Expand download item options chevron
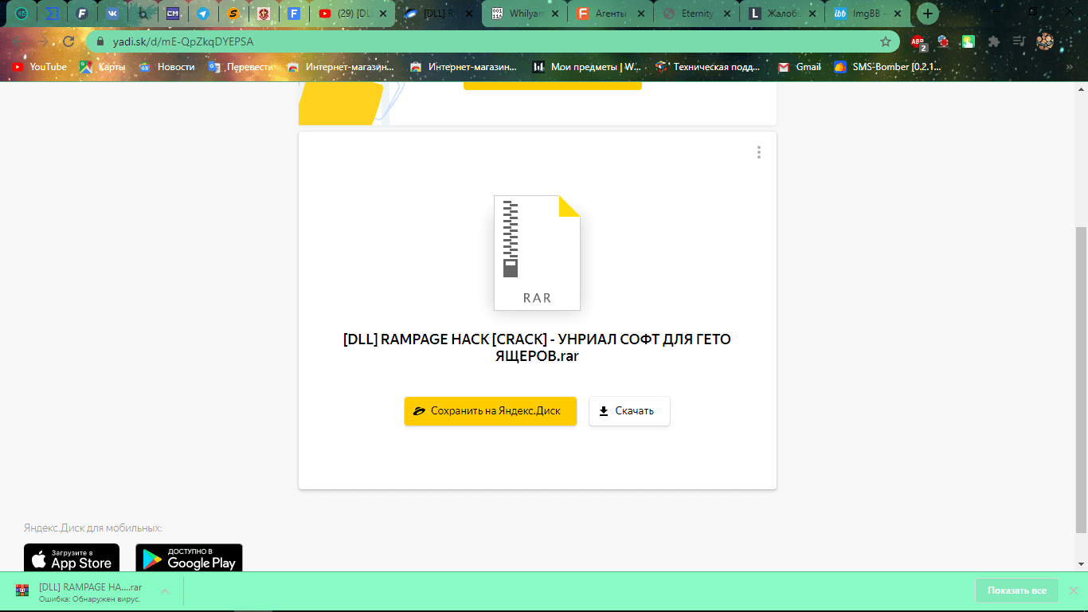Image resolution: width=1088 pixels, height=612 pixels. pos(165,591)
